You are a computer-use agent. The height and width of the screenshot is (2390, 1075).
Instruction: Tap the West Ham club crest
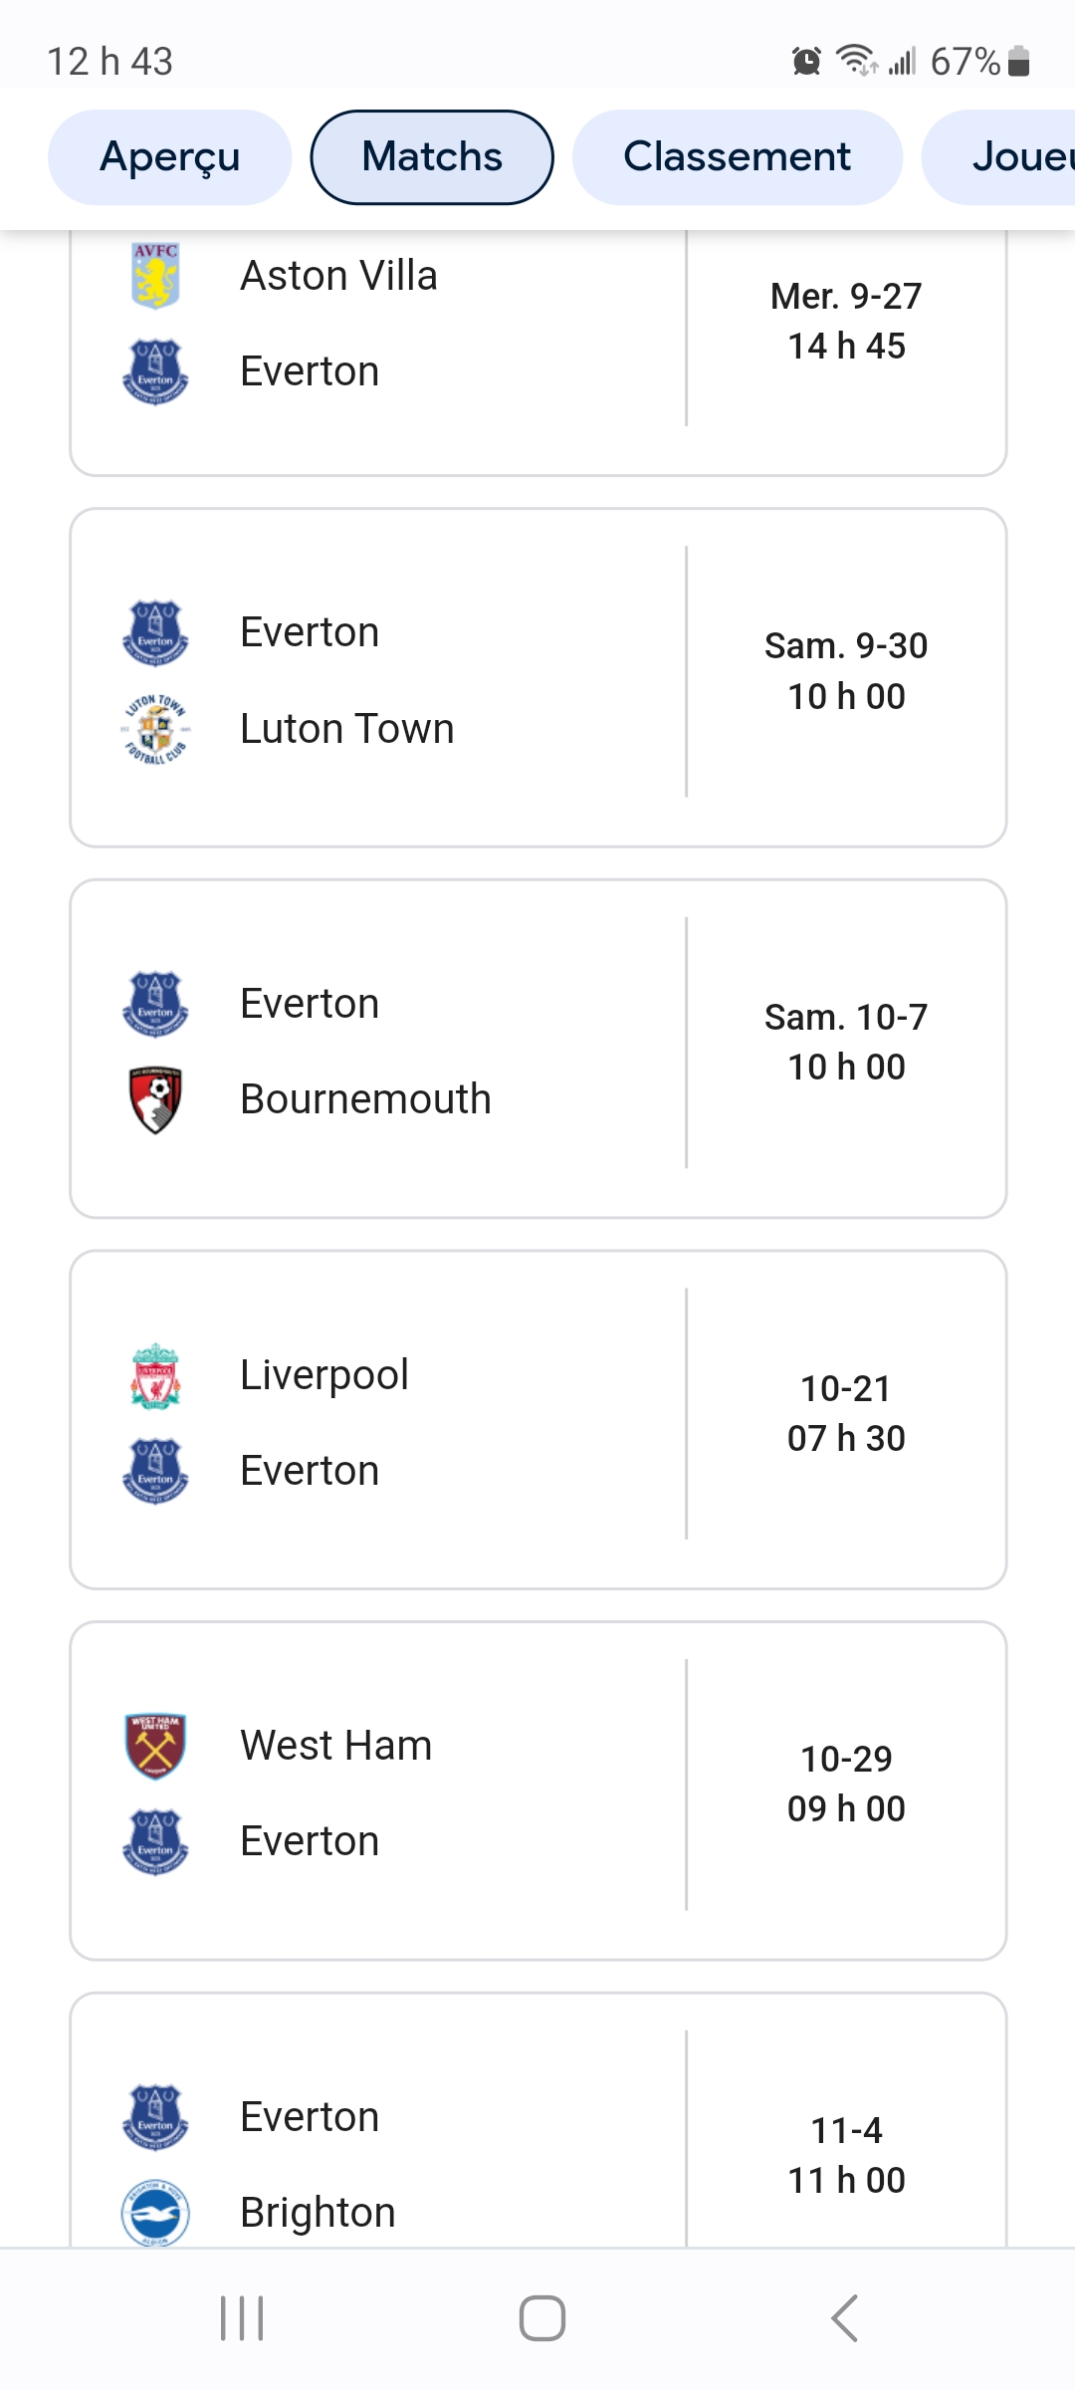155,1746
